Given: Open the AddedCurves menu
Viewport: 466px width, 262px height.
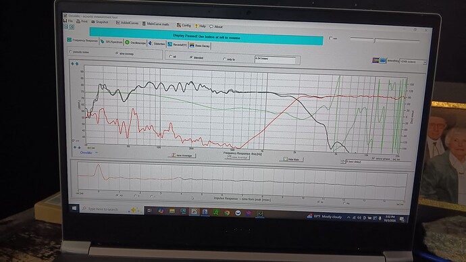Looking at the screenshot, I should (x=127, y=23).
